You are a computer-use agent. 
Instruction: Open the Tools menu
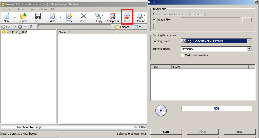(31, 9)
